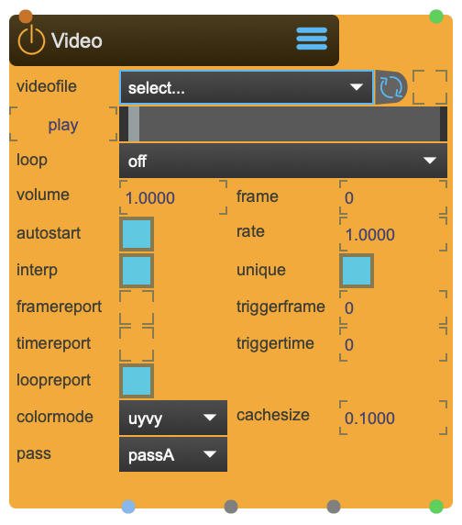Click the light blue output port at bottom
Viewport: 462px width, 525px height.
[x=128, y=507]
